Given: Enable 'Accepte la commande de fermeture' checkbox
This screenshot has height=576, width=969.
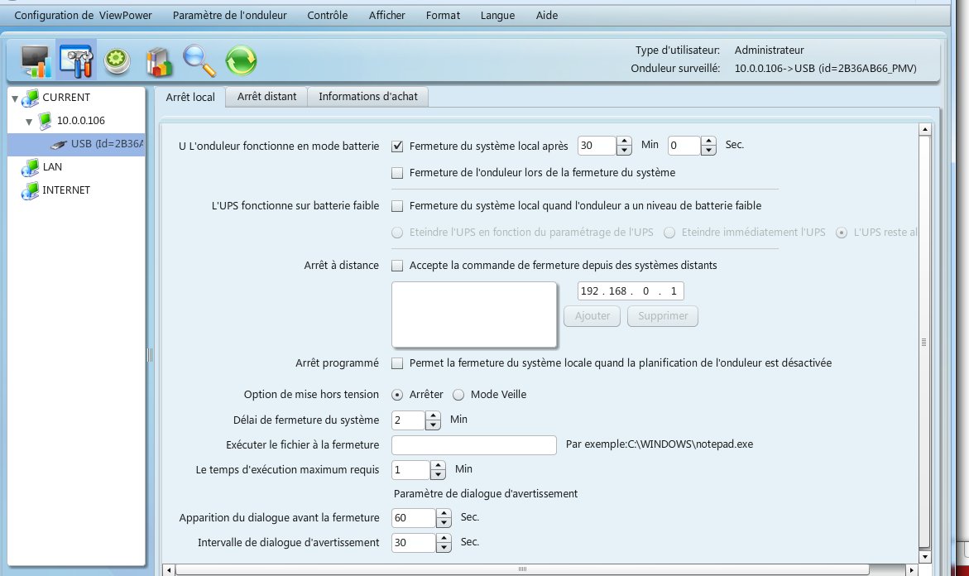Looking at the screenshot, I should 397,266.
